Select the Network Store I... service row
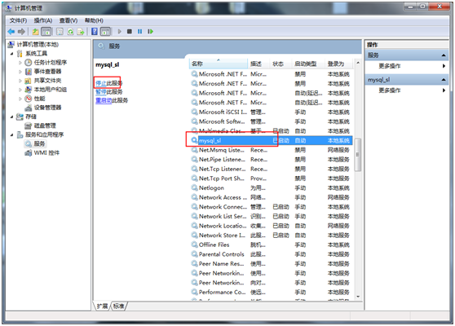 pyautogui.click(x=272, y=236)
